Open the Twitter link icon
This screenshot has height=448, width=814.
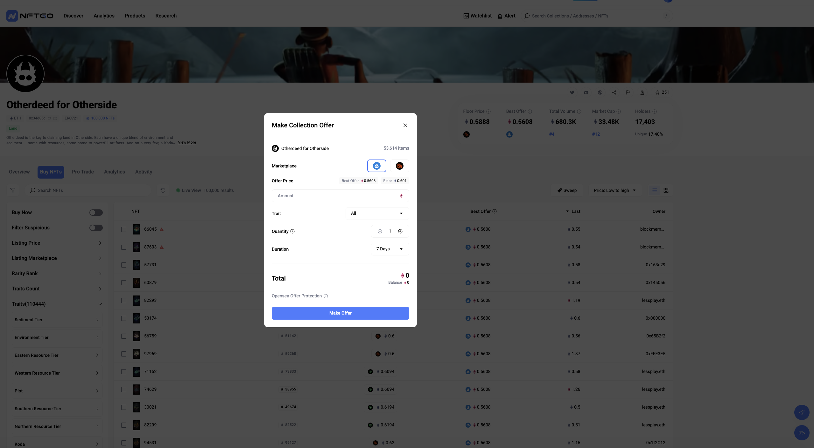[572, 92]
